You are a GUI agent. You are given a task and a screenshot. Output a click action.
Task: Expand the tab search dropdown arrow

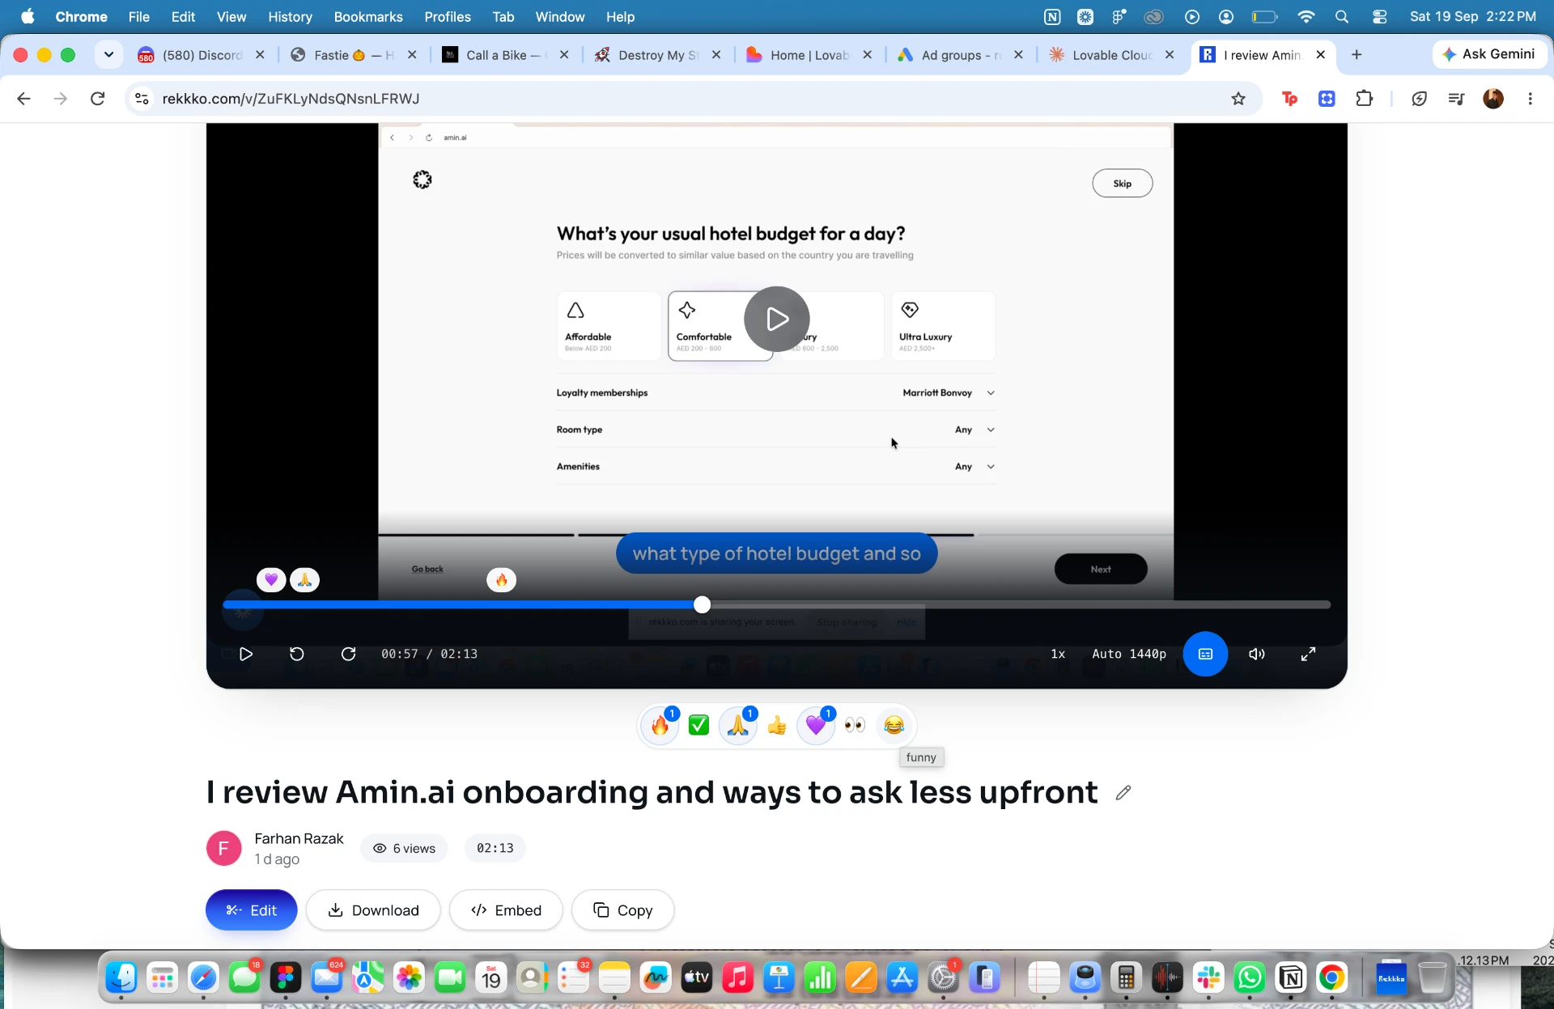click(x=108, y=54)
